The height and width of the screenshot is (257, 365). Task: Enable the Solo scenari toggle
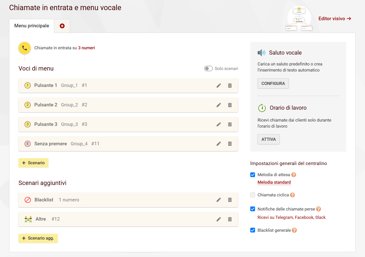[x=208, y=68]
